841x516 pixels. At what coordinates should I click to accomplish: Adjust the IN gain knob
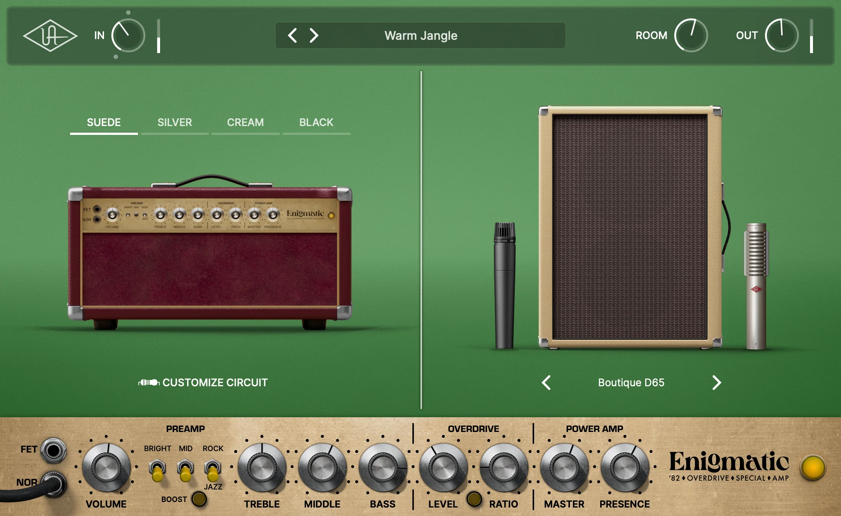pos(128,36)
